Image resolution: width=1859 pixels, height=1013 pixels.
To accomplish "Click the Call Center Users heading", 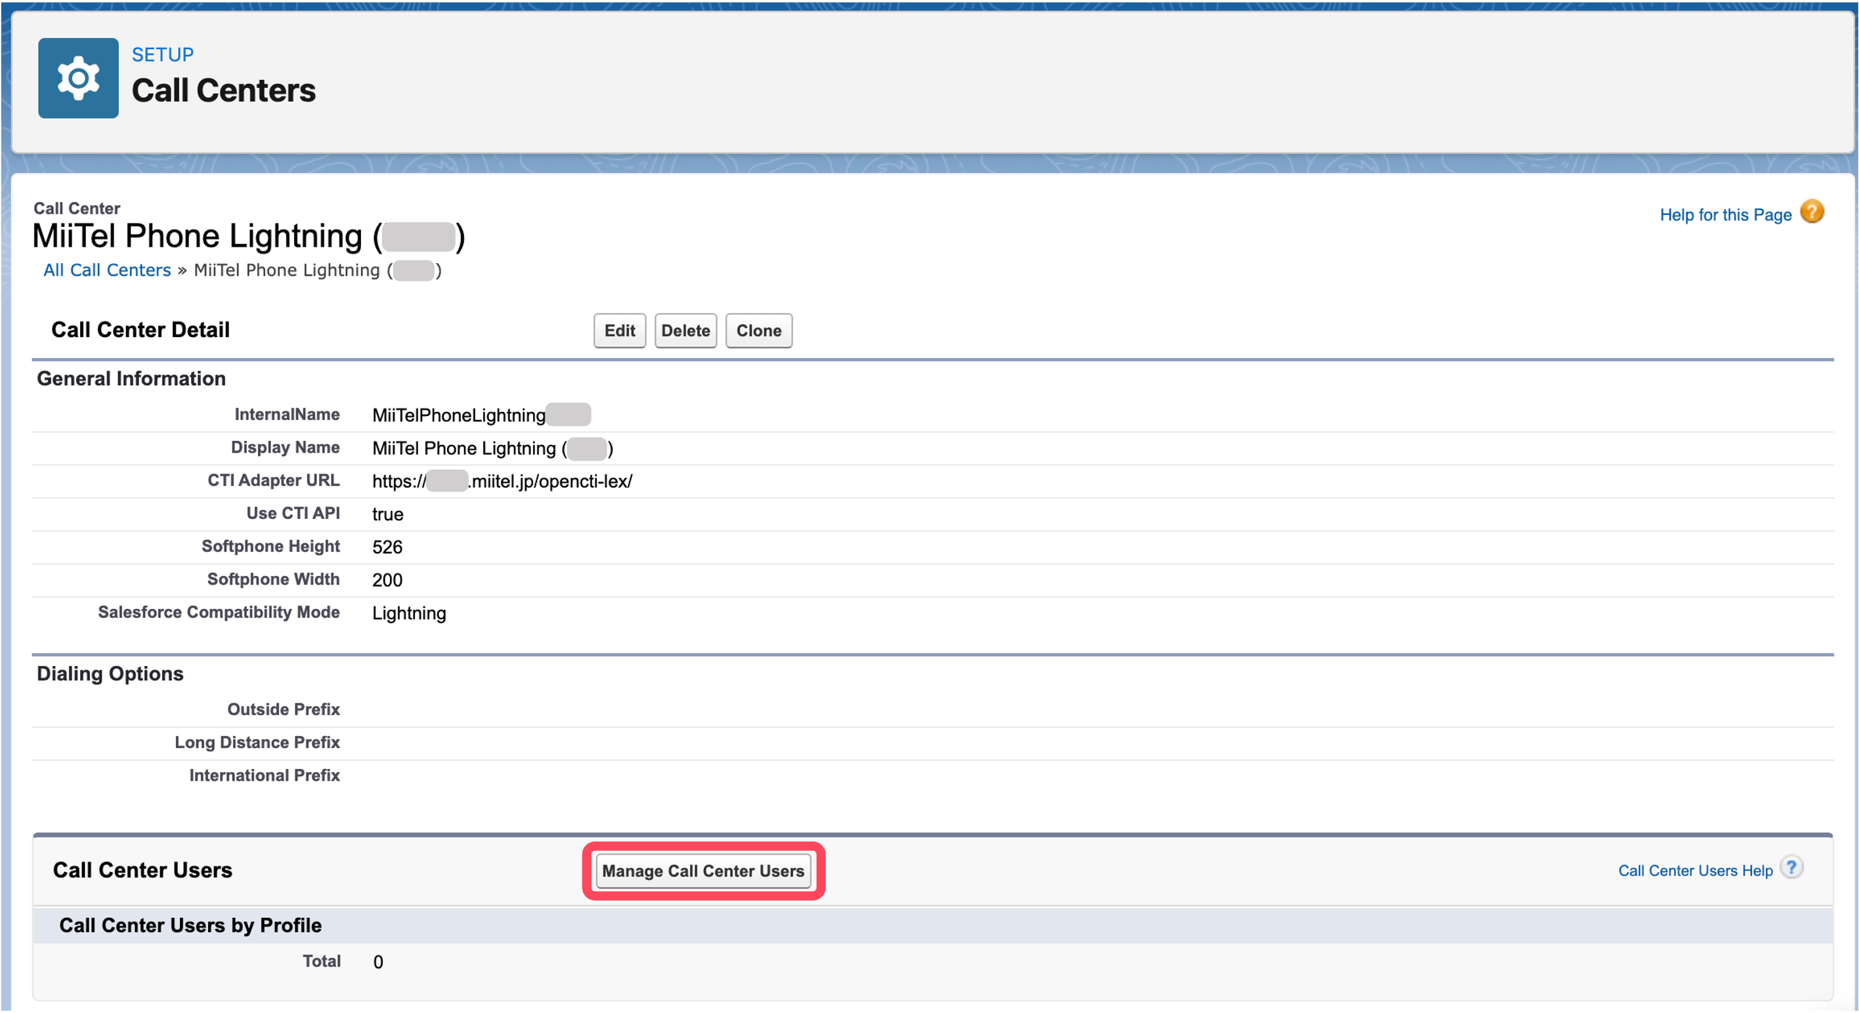I will click(142, 870).
